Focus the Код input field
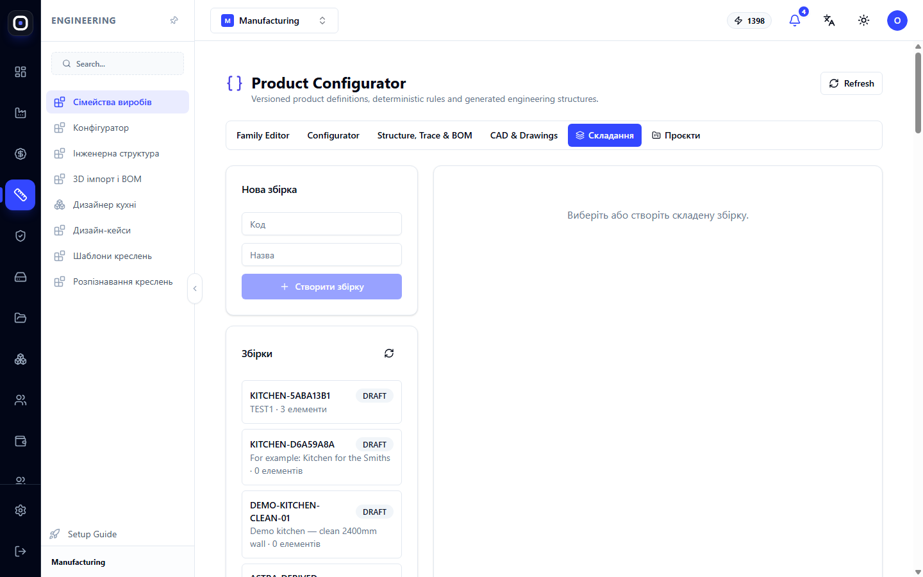Viewport: 923px width, 577px height. point(322,224)
